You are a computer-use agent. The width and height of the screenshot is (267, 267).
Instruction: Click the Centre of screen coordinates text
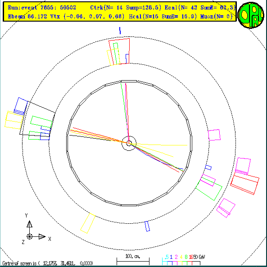click(48, 263)
